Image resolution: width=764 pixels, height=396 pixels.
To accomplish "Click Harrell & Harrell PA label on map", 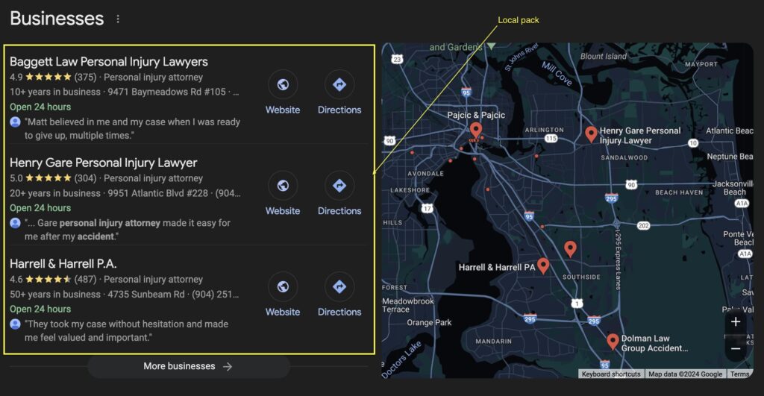I will (496, 268).
